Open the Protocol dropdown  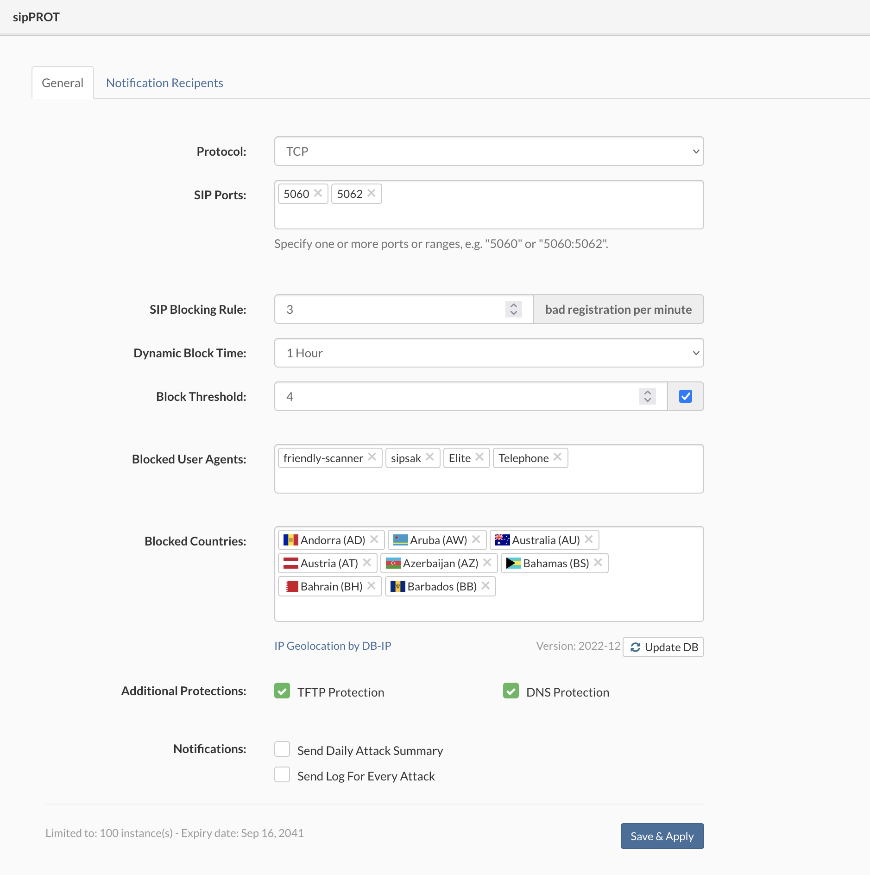pyautogui.click(x=489, y=151)
